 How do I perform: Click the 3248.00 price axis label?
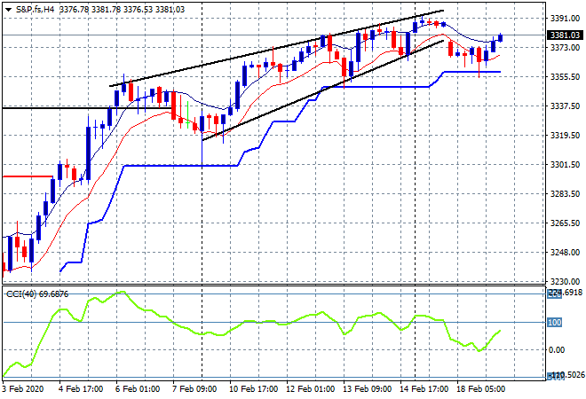pos(565,253)
